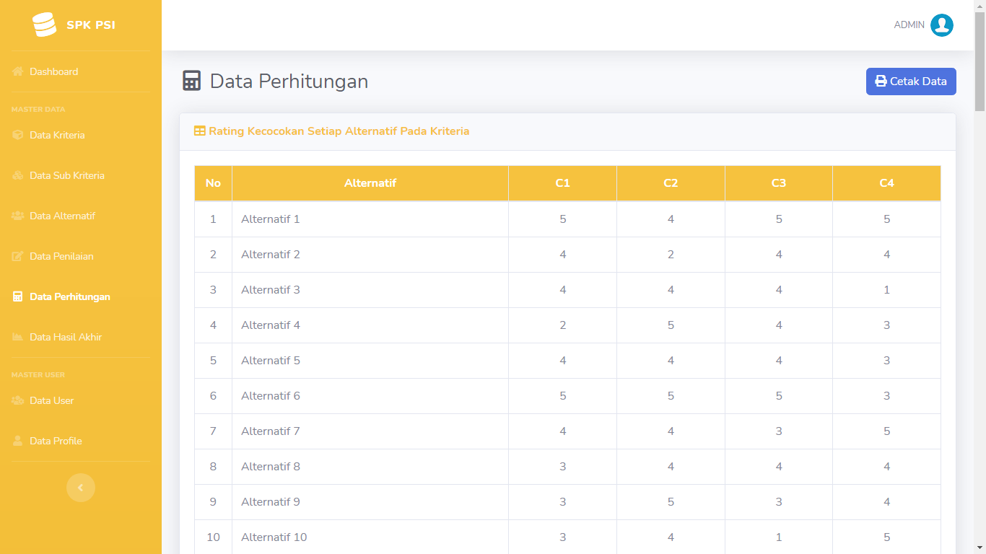Open Data Kriteria menu item
The height and width of the screenshot is (554, 986).
(81, 135)
